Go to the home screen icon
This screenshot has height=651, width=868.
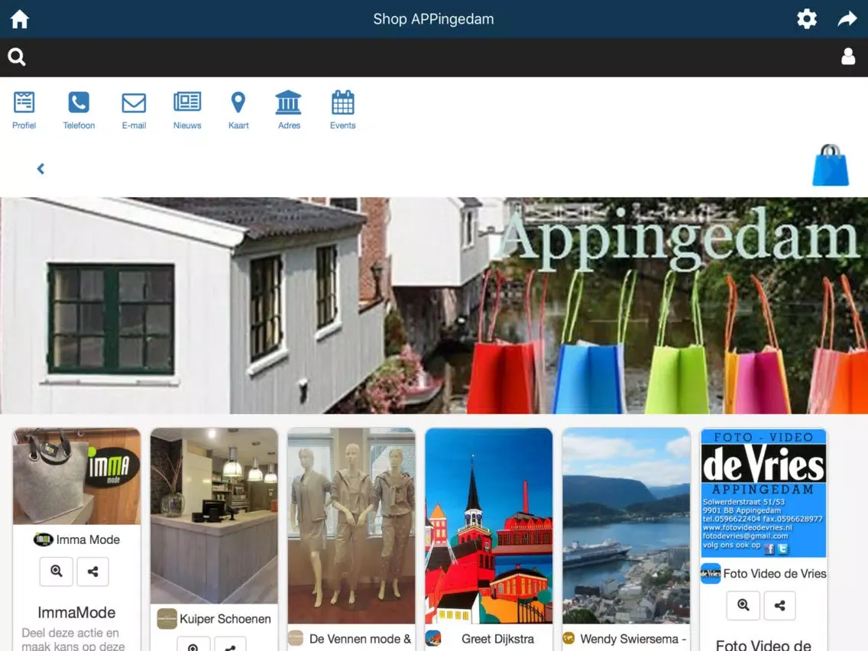tap(19, 19)
